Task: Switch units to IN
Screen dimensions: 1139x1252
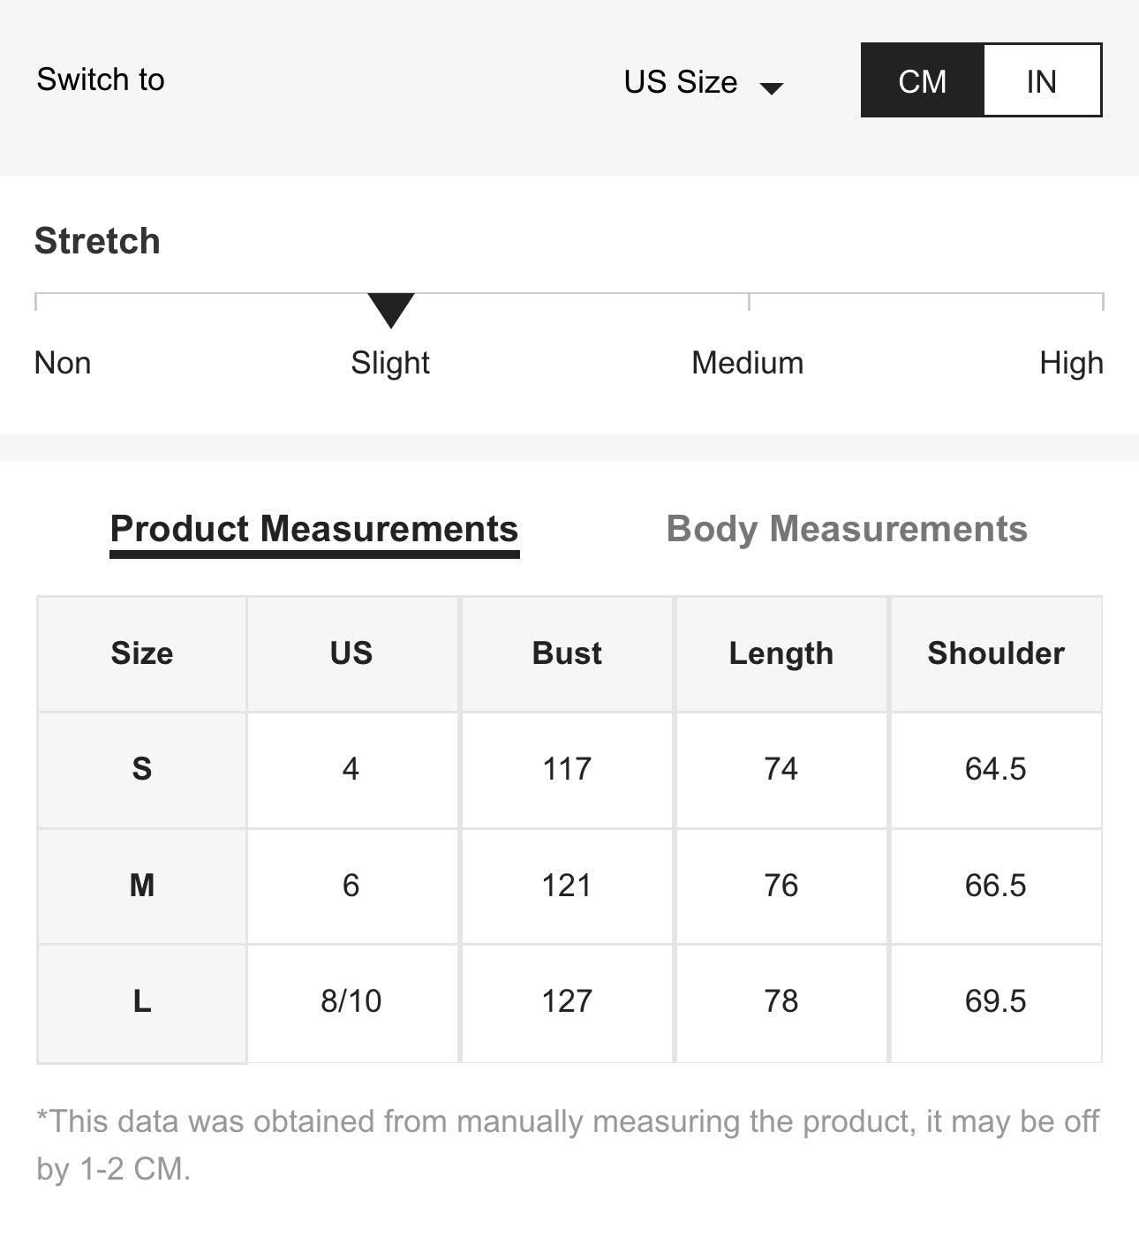Action: [1041, 81]
